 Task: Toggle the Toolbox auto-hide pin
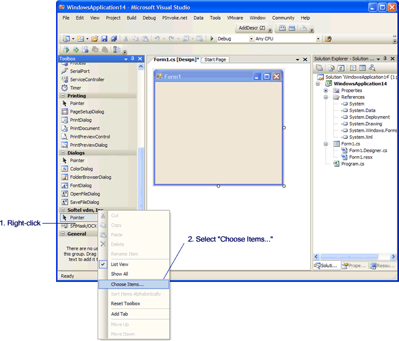pyautogui.click(x=132, y=59)
